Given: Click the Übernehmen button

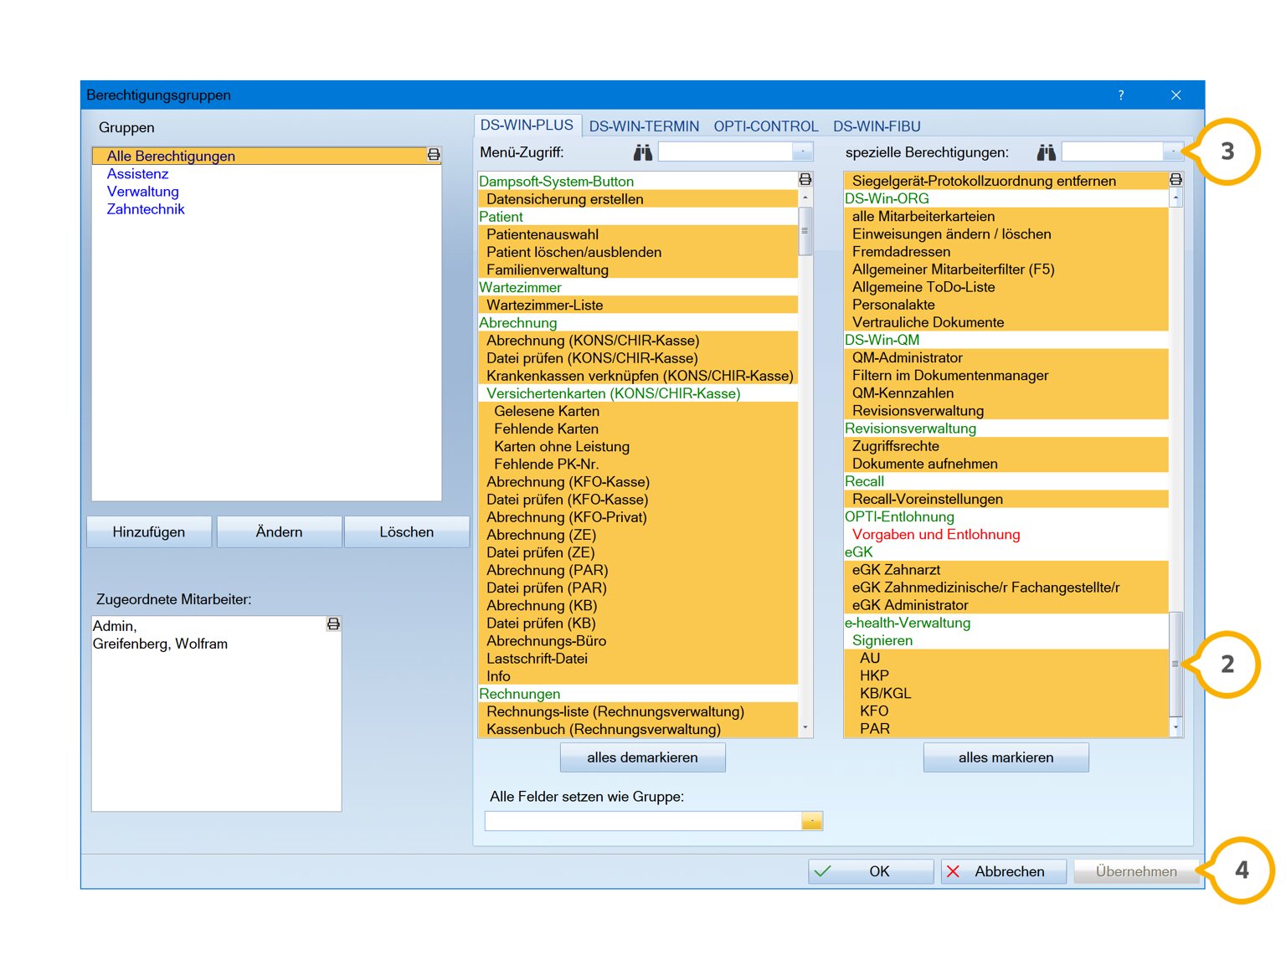Looking at the screenshot, I should tap(1136, 871).
